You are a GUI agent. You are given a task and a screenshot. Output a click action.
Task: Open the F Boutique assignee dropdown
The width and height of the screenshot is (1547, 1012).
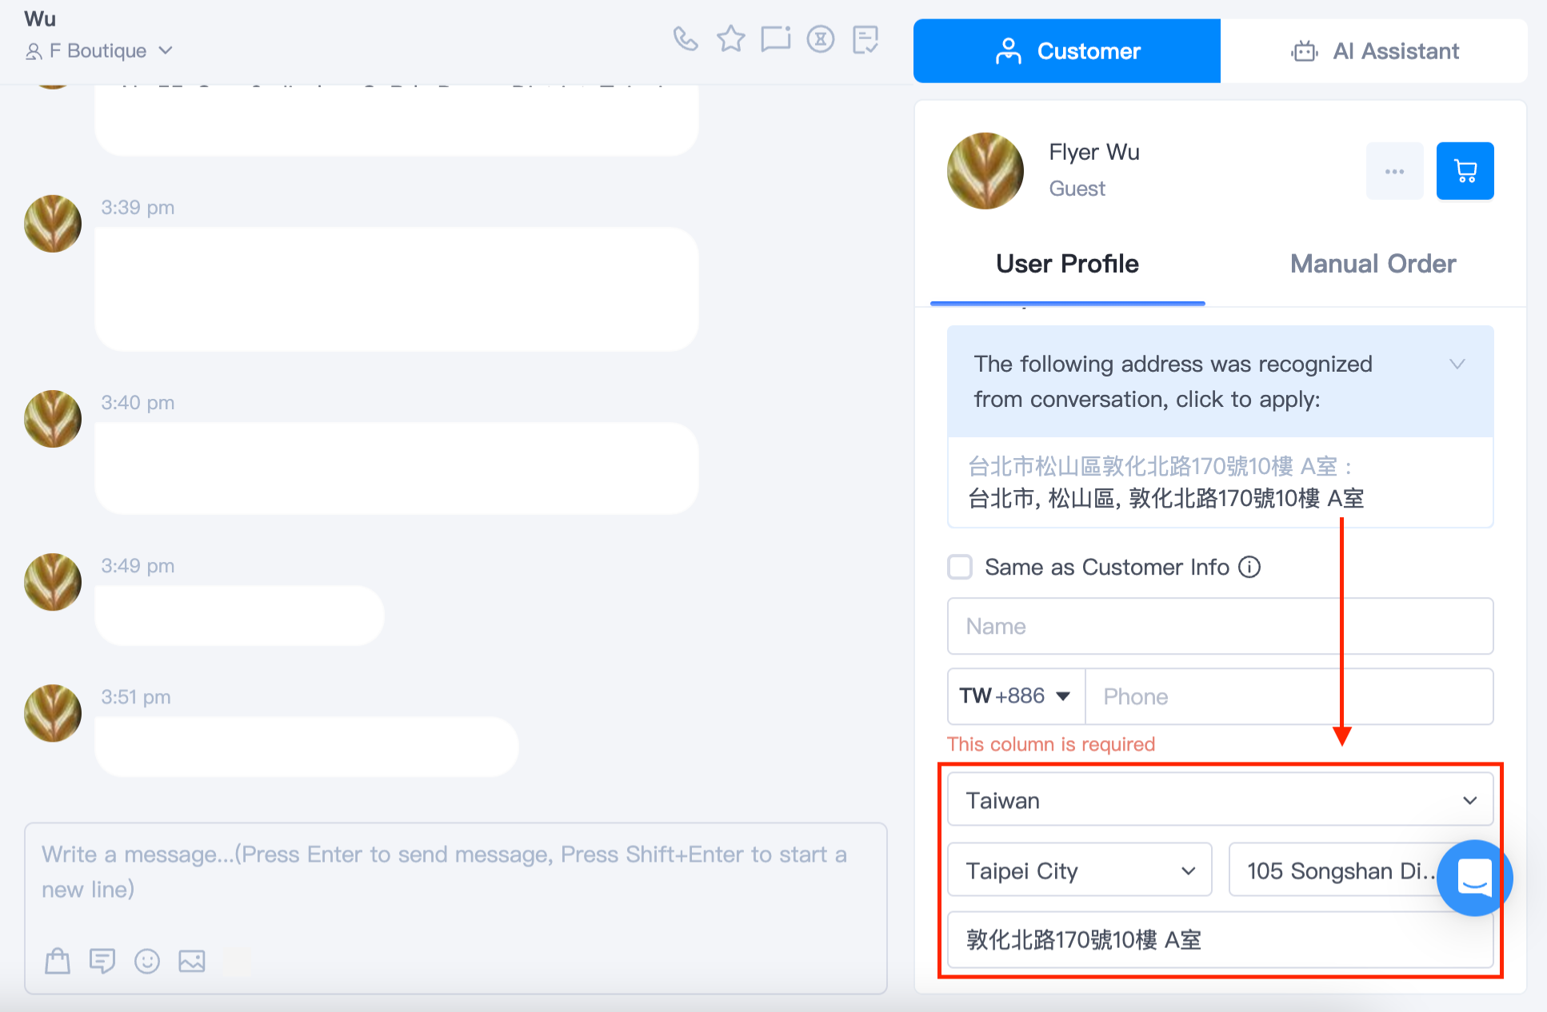pos(99,51)
